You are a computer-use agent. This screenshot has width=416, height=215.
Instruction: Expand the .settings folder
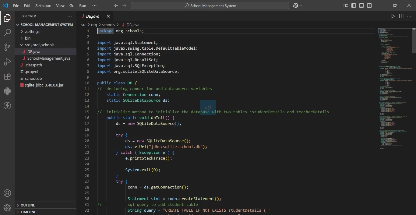pos(32,31)
